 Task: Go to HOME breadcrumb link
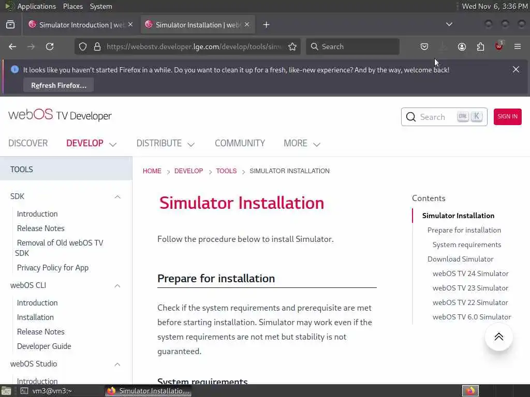click(152, 171)
